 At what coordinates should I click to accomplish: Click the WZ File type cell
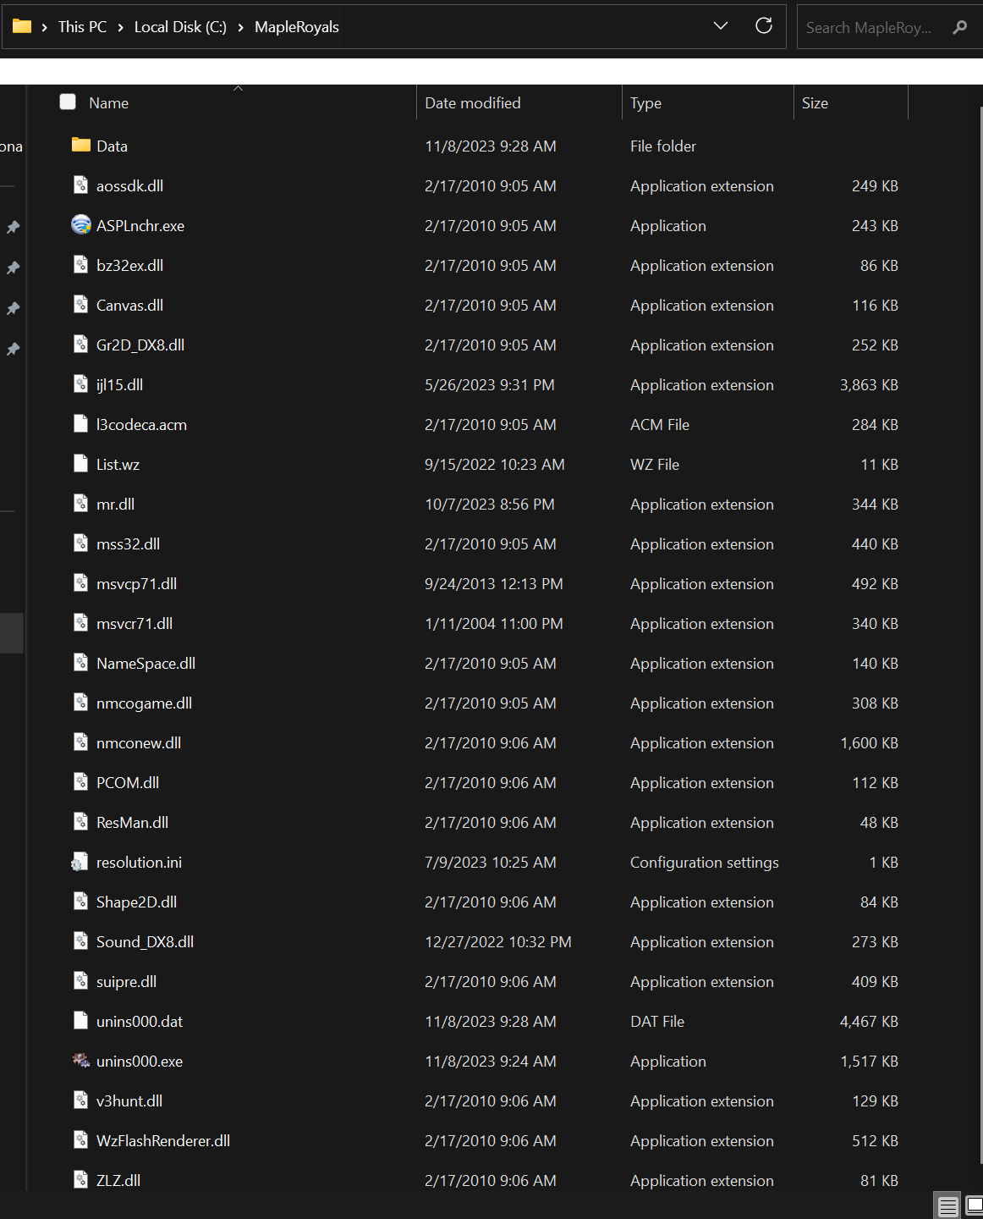pos(655,465)
